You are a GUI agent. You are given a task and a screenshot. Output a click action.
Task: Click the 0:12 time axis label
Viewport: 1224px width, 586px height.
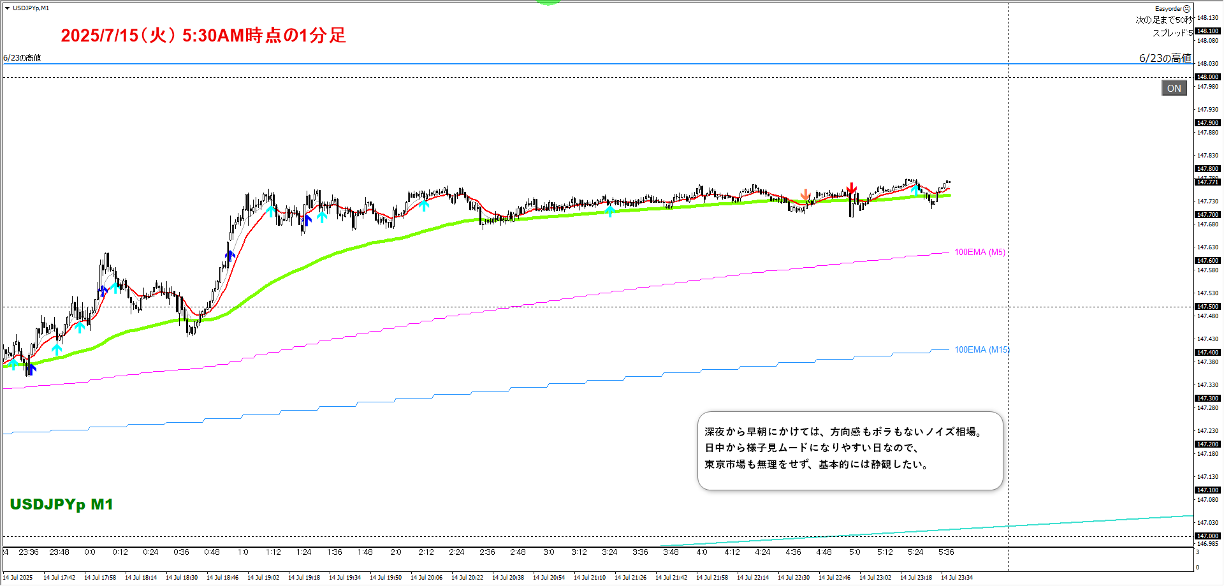(120, 552)
